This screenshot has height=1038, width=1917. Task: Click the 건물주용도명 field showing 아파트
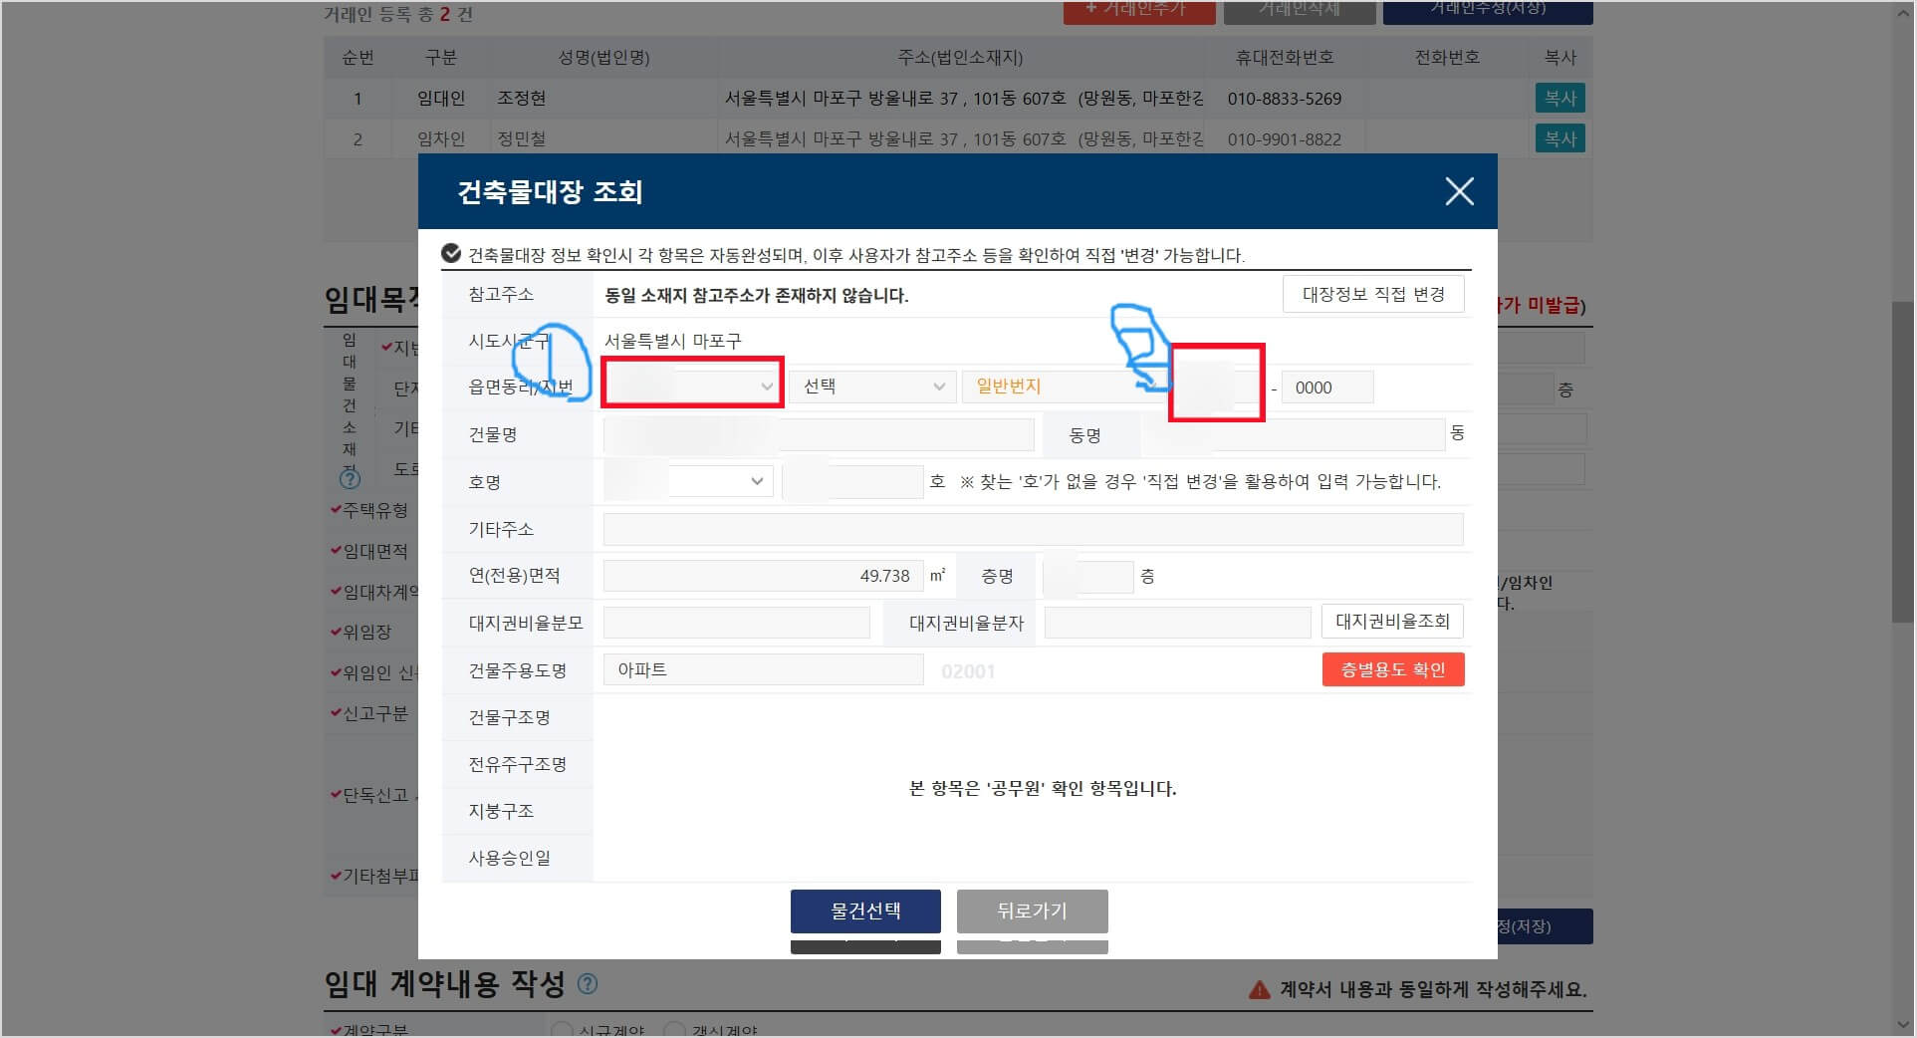(763, 669)
